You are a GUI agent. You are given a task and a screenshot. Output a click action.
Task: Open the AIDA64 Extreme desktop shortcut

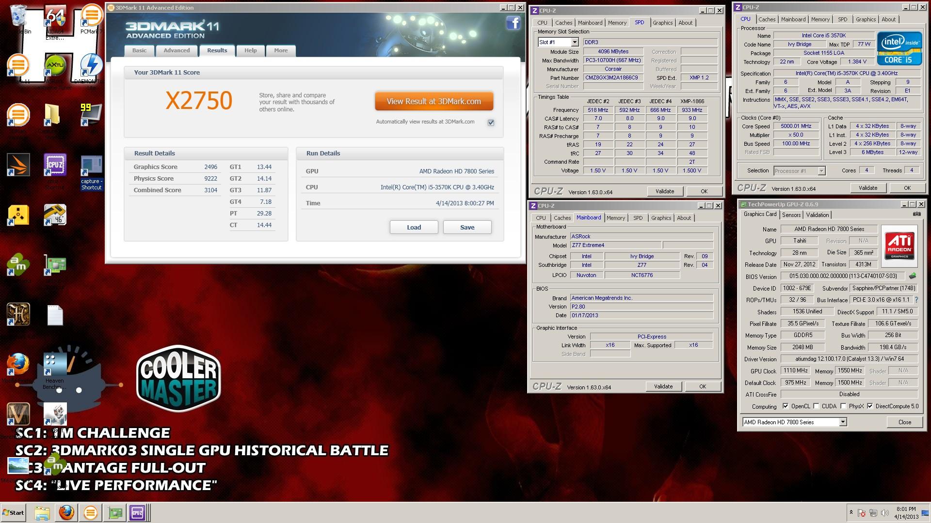click(55, 22)
